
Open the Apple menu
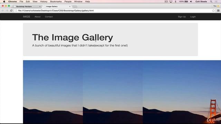4,1
